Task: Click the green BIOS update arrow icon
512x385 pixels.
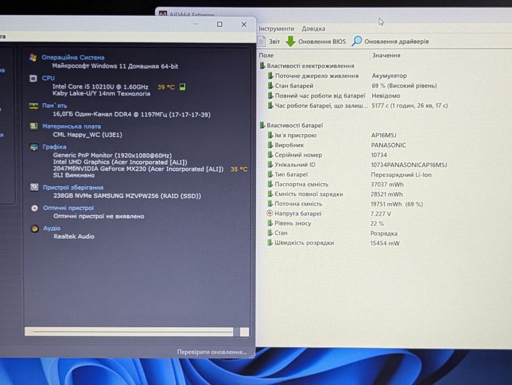Action: (x=290, y=41)
